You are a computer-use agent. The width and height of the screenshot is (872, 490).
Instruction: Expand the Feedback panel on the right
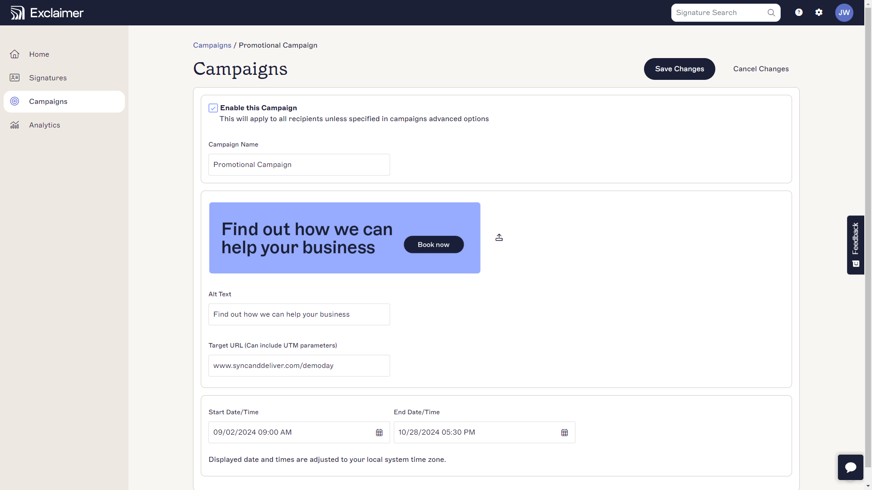point(855,245)
